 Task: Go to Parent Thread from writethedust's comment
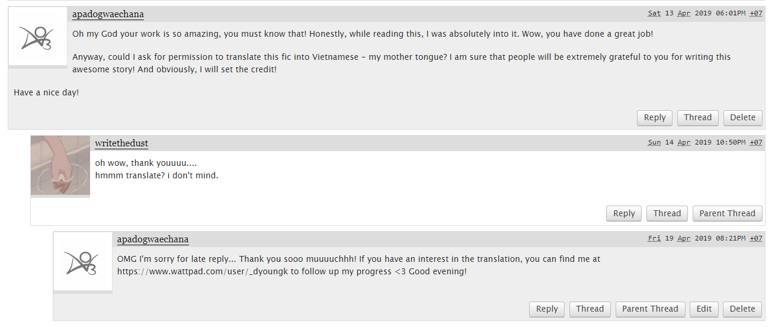coord(727,213)
